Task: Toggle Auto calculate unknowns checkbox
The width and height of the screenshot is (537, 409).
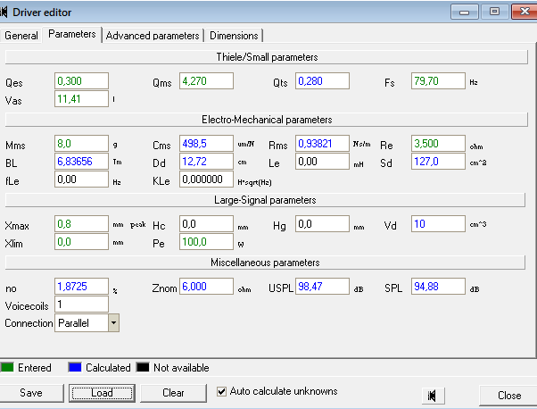Action: pyautogui.click(x=221, y=391)
